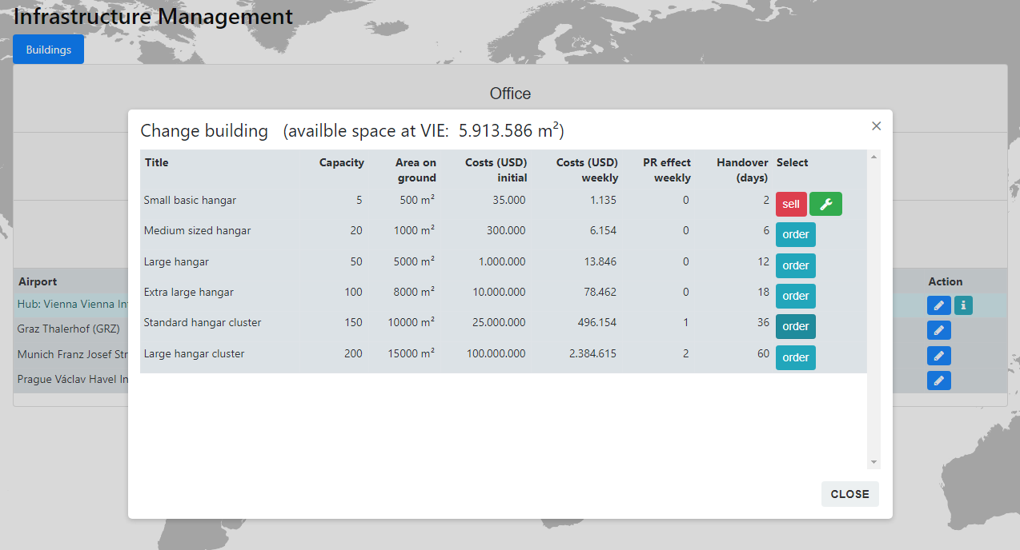This screenshot has height=550, width=1020.
Task: Click the scrollbar up arrow in building list
Action: (873, 157)
